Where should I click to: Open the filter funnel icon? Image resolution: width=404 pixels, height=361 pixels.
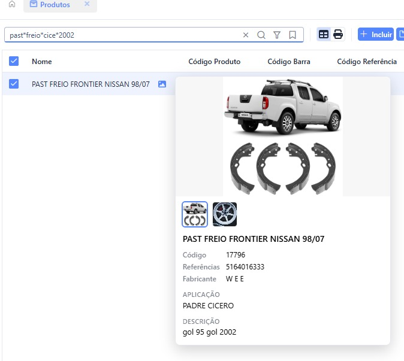point(277,35)
